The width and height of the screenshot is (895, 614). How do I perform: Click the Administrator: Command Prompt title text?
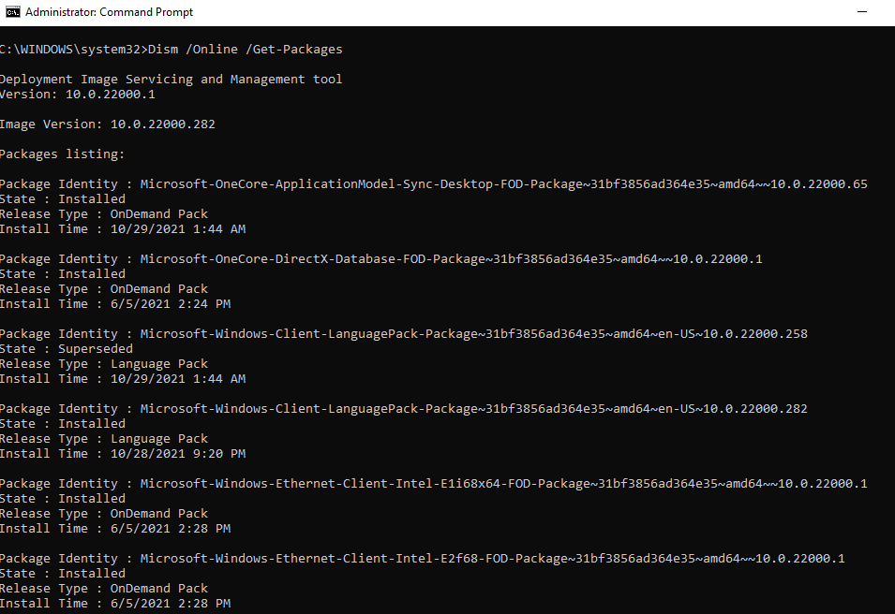(x=109, y=12)
